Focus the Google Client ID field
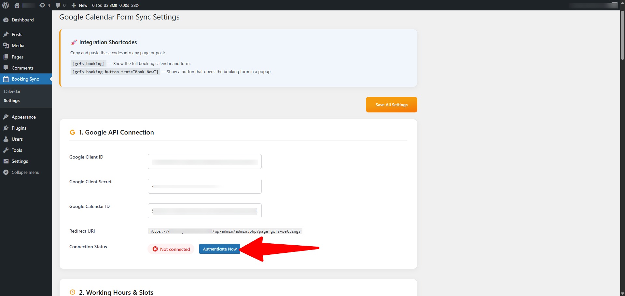This screenshot has height=296, width=625. pyautogui.click(x=205, y=161)
